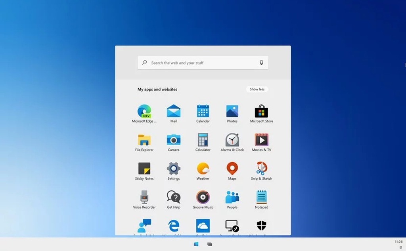The image size is (406, 251).
Task: Launch Groove Music
Action: point(203,200)
